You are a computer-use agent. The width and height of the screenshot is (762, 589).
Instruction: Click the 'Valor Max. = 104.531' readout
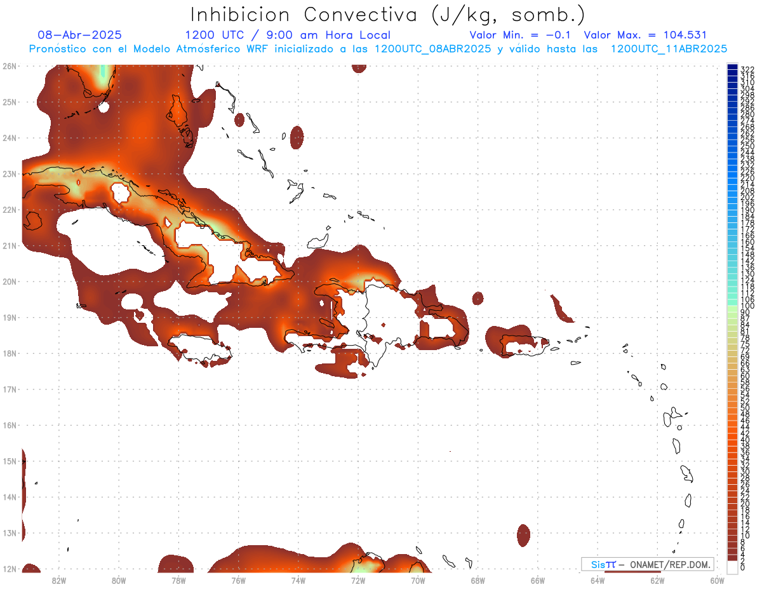tap(645, 35)
